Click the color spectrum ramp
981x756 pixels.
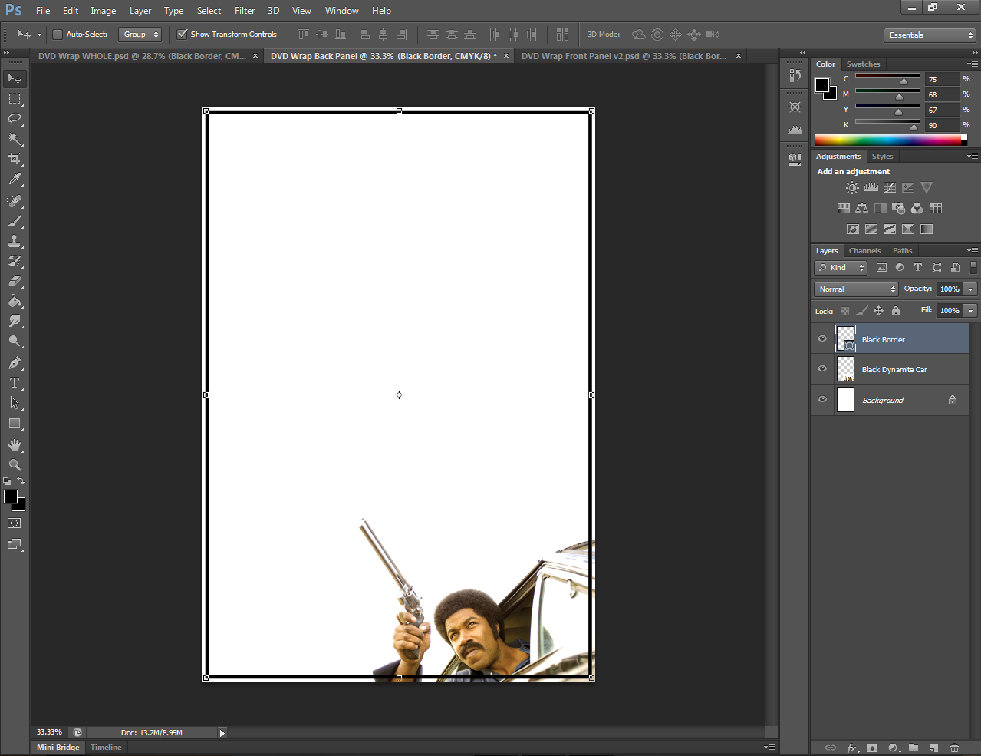(x=888, y=140)
